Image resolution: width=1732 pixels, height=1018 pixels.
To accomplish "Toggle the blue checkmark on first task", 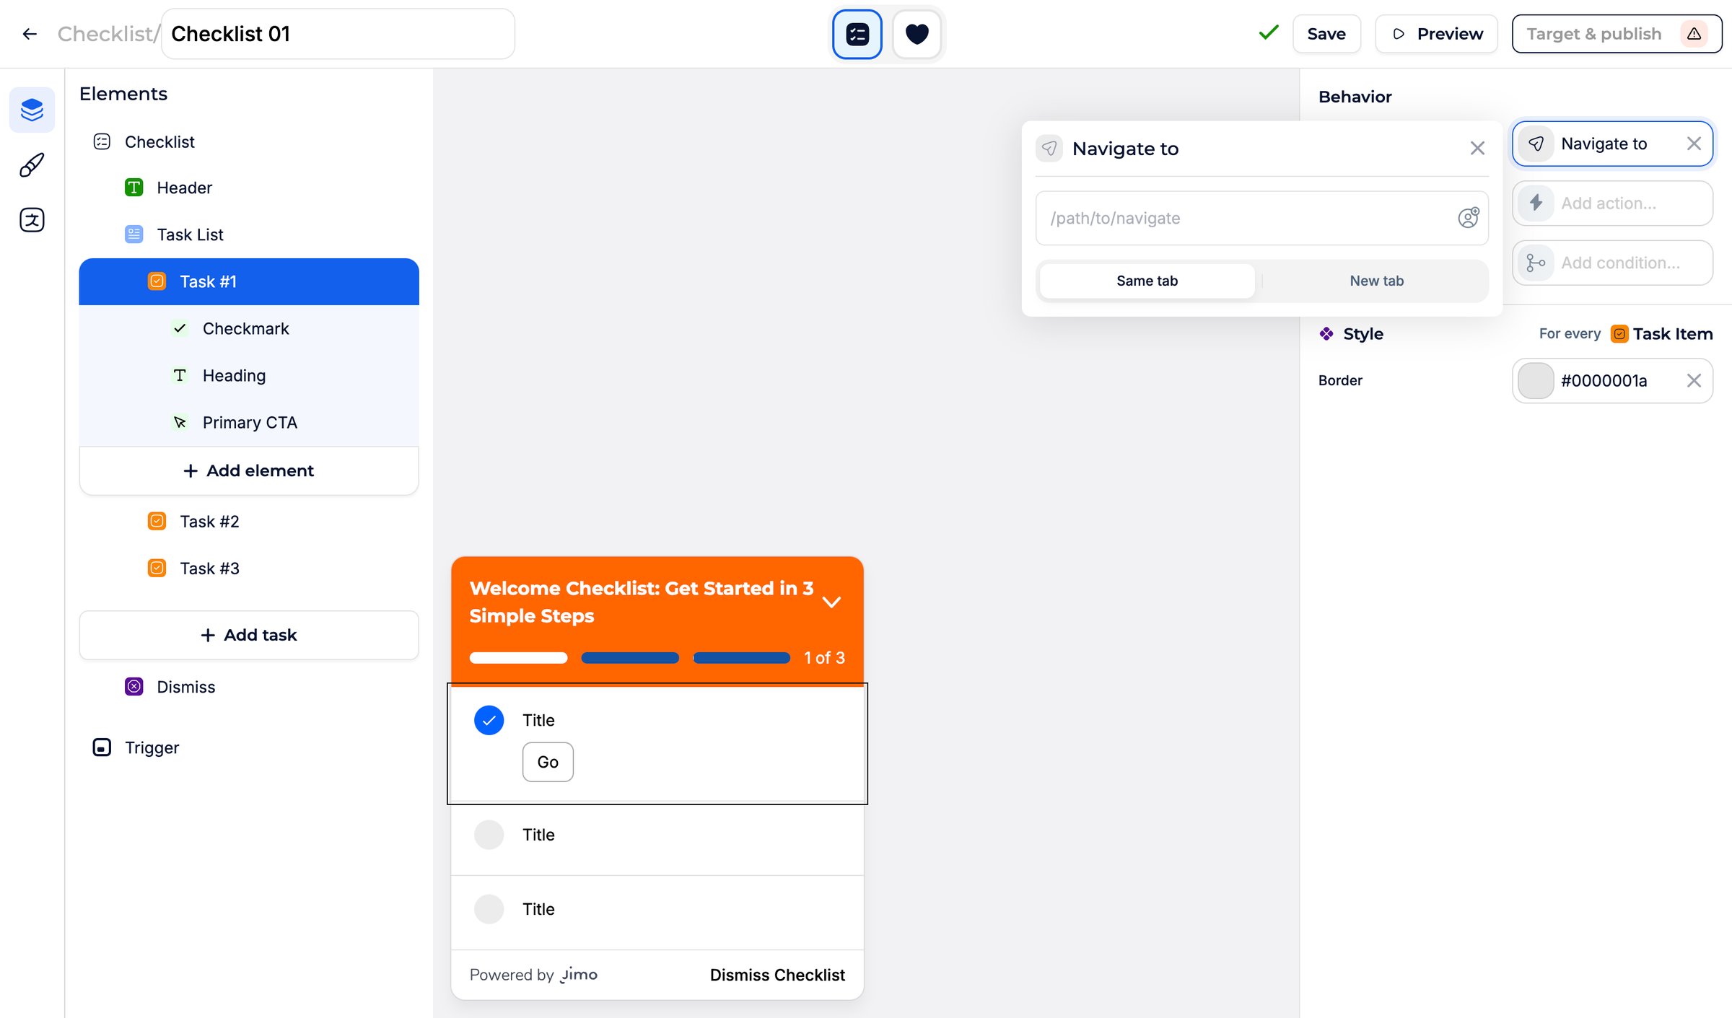I will [489, 720].
